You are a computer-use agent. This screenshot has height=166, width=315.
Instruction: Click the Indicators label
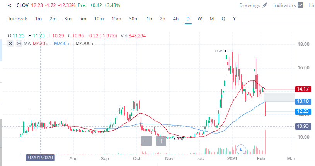(x=284, y=5)
